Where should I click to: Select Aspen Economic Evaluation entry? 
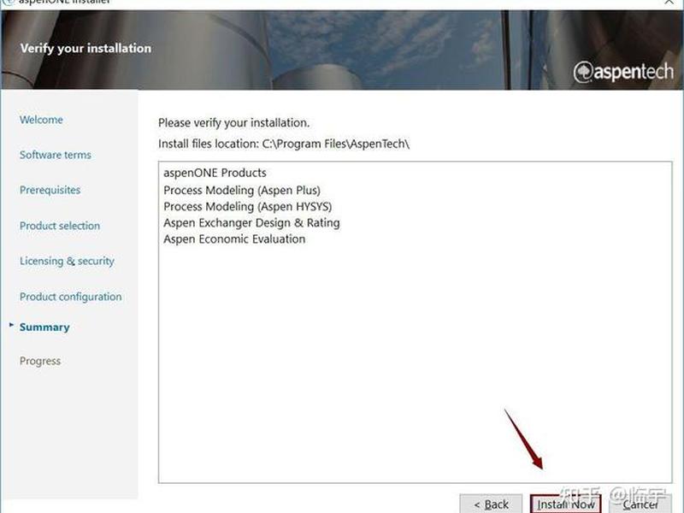point(234,239)
